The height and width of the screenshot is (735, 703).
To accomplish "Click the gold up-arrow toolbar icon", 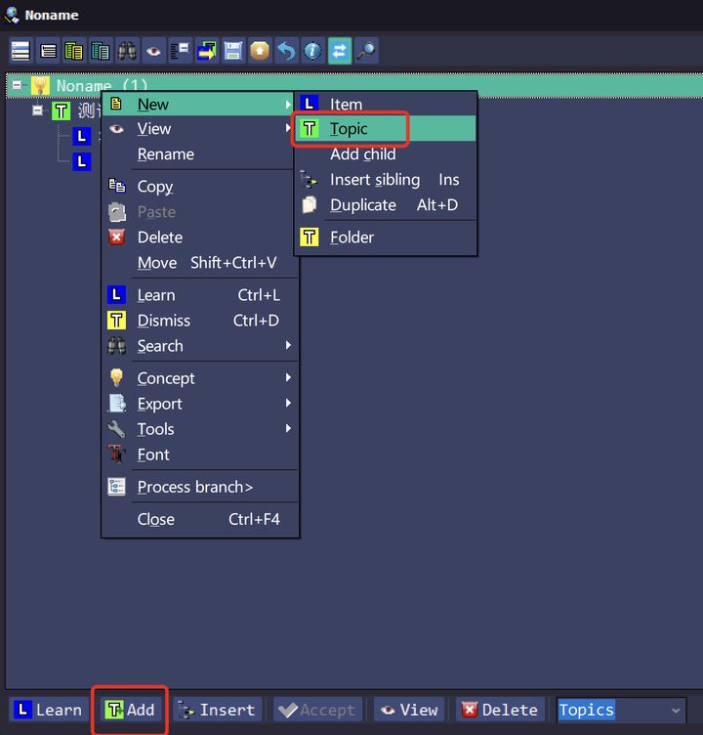I will pos(260,51).
